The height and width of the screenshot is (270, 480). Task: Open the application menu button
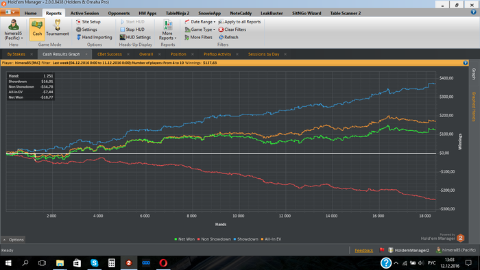tap(10, 12)
